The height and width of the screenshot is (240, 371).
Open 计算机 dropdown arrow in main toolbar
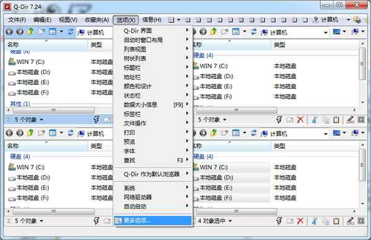[348, 20]
